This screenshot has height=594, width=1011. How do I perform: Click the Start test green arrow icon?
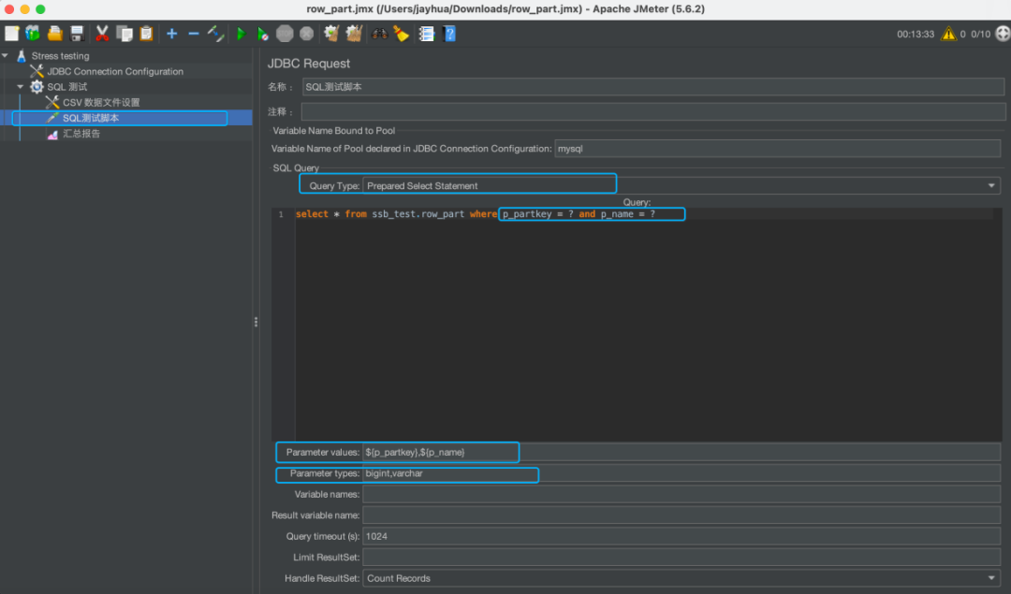(x=241, y=34)
